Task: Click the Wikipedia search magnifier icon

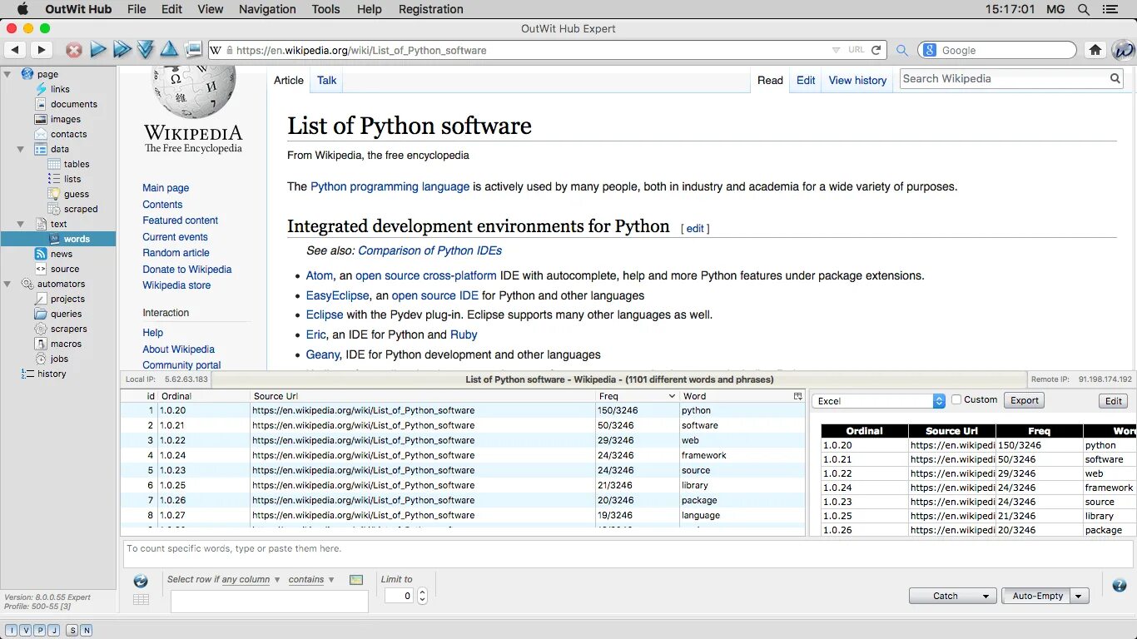Action: (1115, 78)
